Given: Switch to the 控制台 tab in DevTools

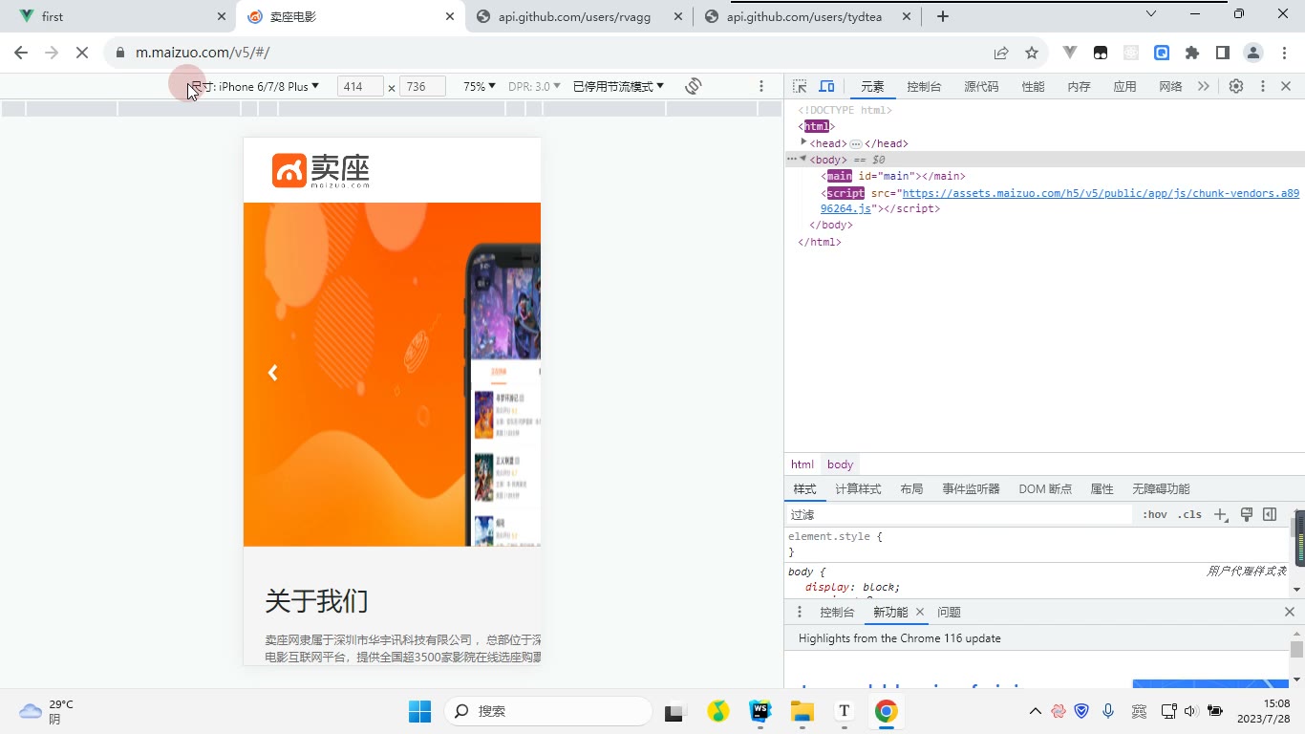Looking at the screenshot, I should pyautogui.click(x=924, y=86).
